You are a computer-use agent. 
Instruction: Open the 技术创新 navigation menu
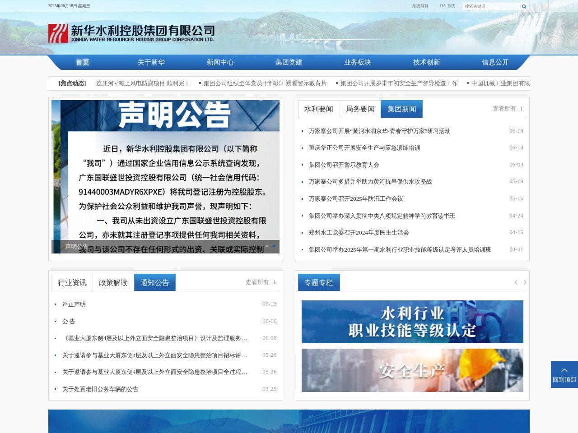[426, 62]
